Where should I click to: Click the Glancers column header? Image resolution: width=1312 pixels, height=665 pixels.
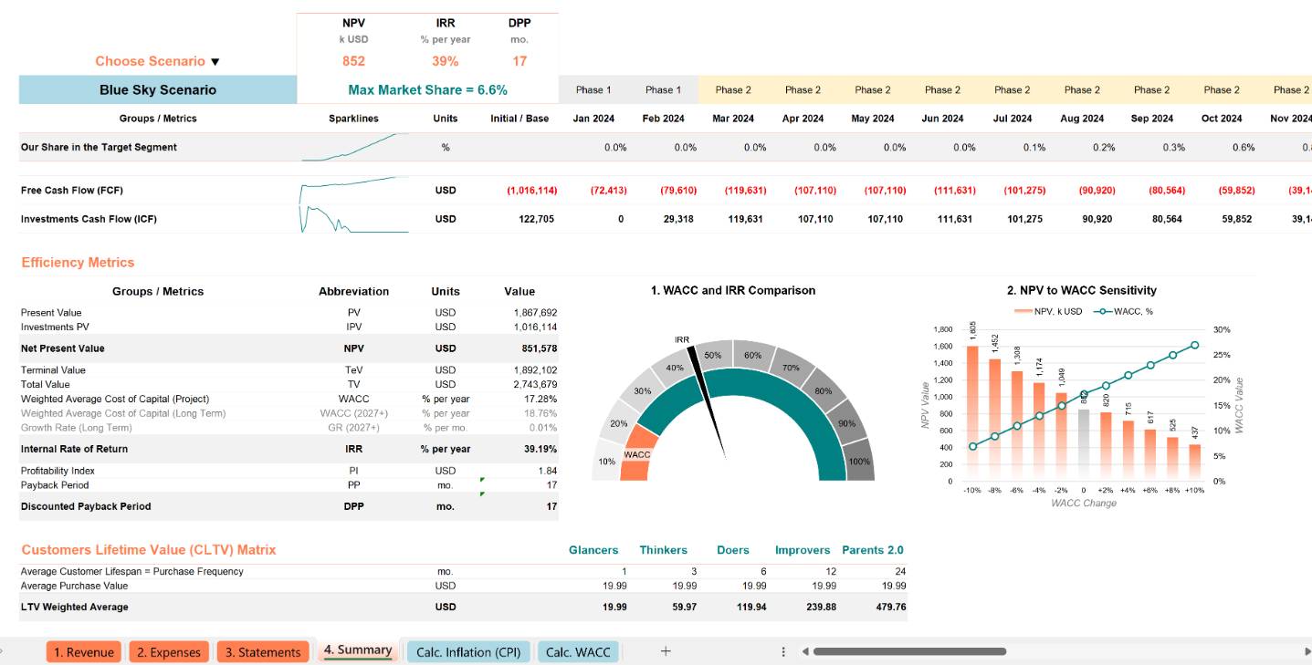click(x=593, y=550)
